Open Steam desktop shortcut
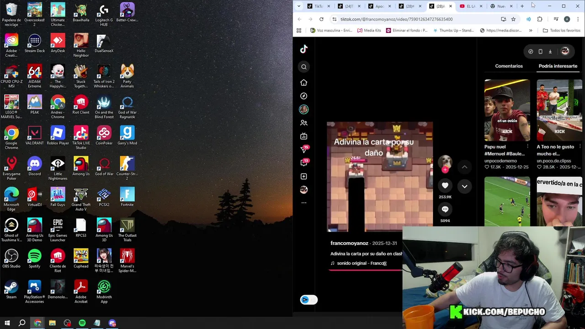The height and width of the screenshot is (329, 585). point(11,290)
